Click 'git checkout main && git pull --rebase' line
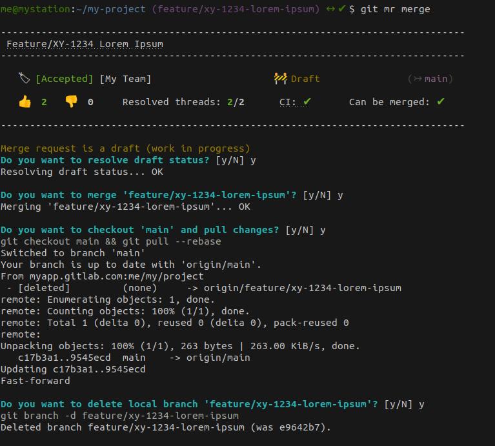Image resolution: width=495 pixels, height=446 pixels. [111, 241]
